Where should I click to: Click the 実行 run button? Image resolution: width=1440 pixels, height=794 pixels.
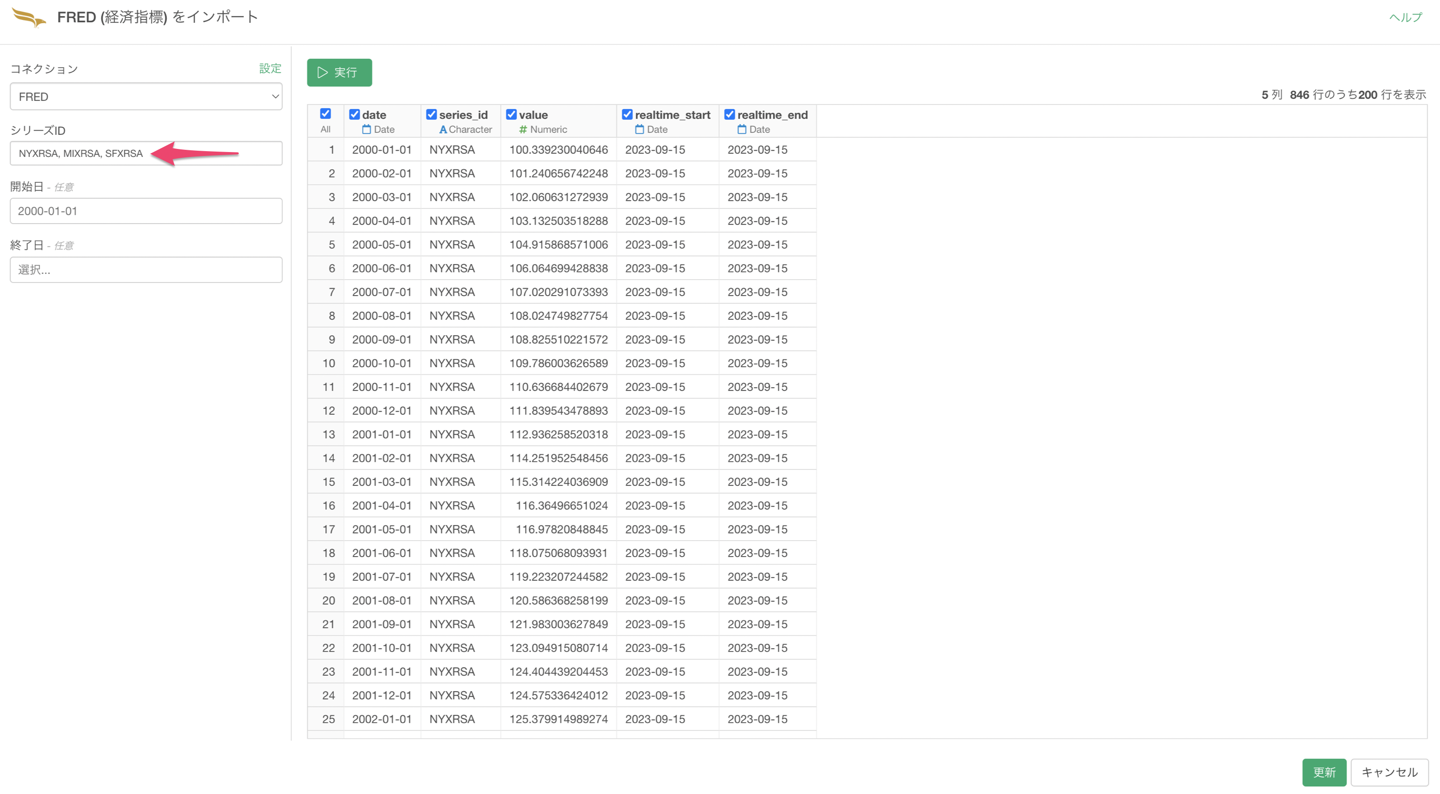340,72
